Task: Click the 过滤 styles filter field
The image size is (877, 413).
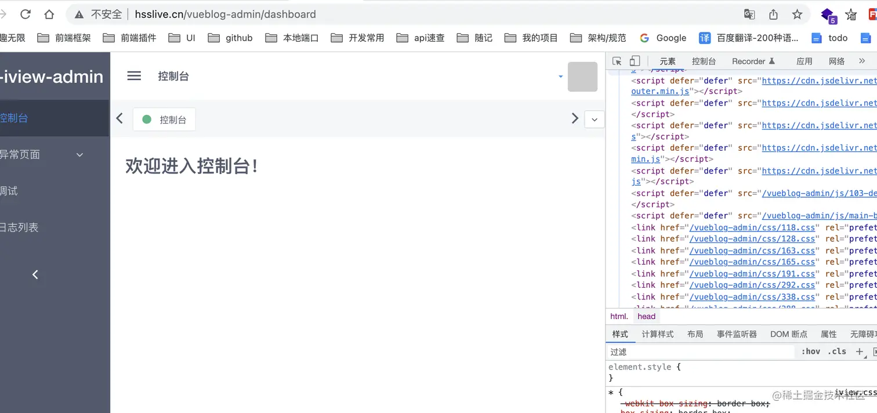Action: tap(701, 352)
